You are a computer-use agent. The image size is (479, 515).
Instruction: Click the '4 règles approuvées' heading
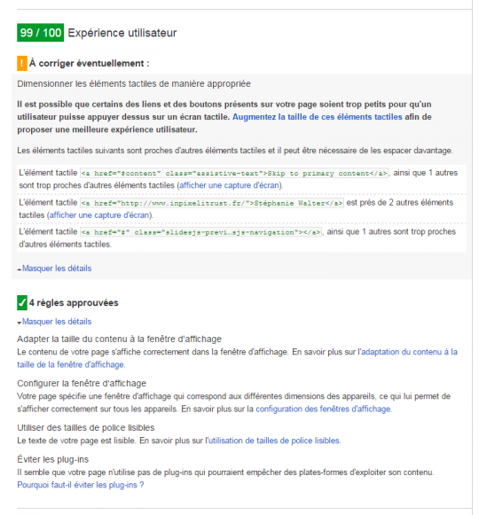tap(74, 302)
